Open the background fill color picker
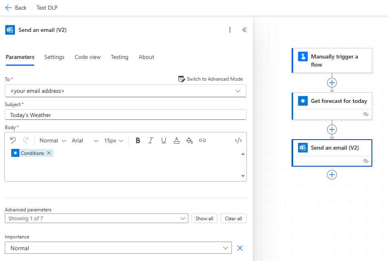Screen dimensions: 388x261 (189, 140)
